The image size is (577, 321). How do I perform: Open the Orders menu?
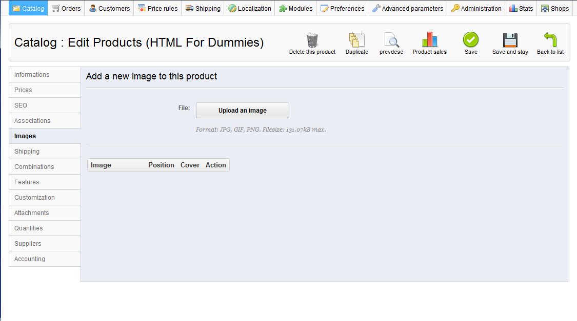[x=66, y=8]
